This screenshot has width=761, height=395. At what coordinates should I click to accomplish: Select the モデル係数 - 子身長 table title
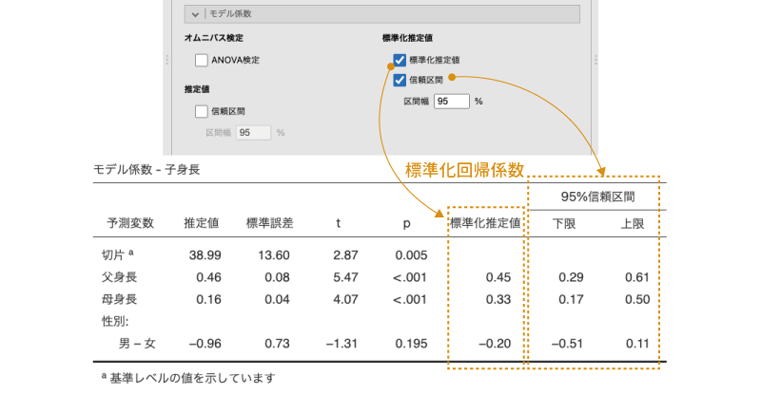coord(146,170)
